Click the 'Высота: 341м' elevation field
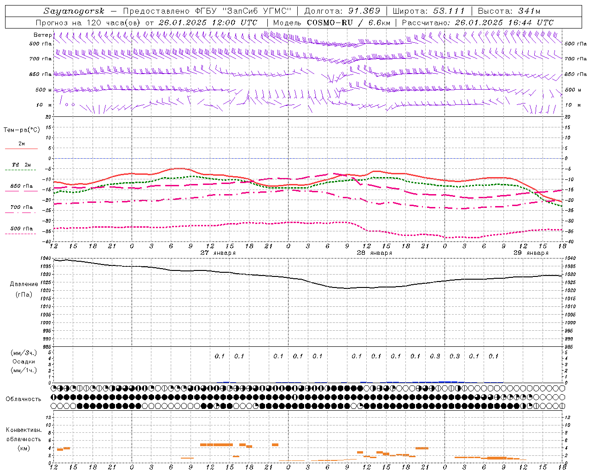 (x=509, y=11)
